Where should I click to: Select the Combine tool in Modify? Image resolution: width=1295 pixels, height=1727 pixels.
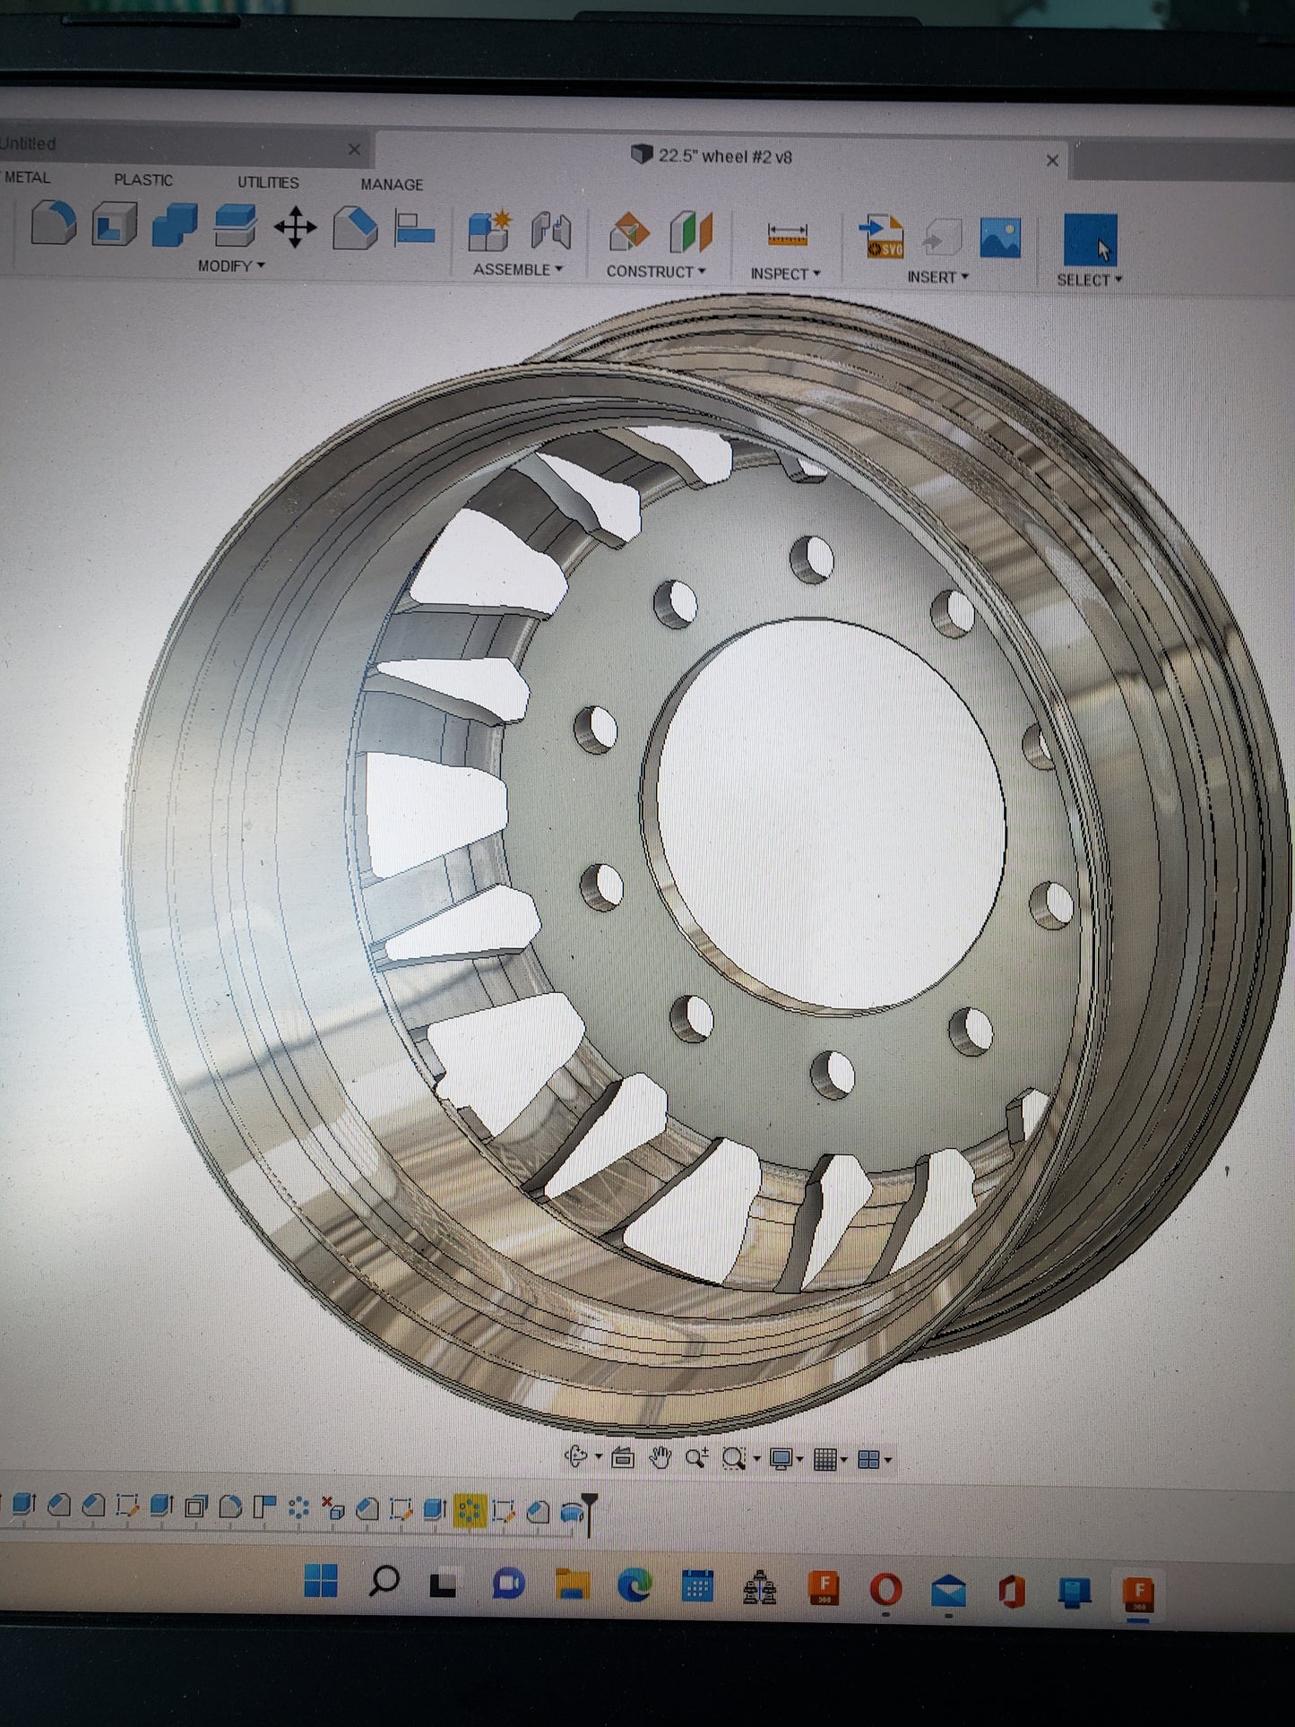pos(175,225)
